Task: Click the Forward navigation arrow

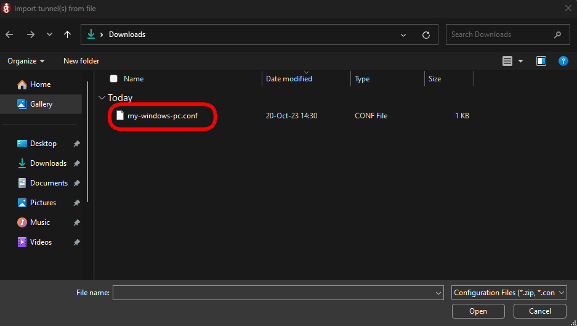Action: click(30, 35)
